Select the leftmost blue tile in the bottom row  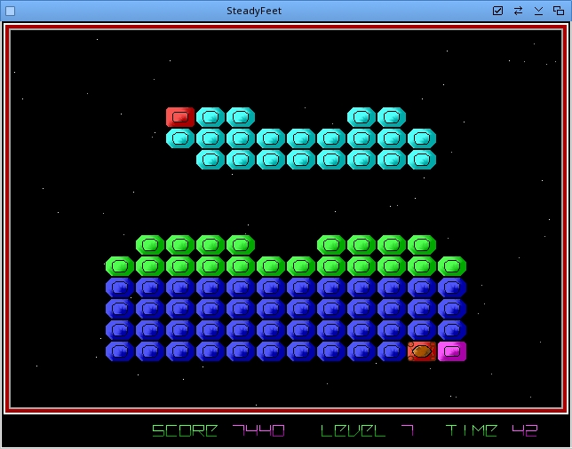(x=120, y=351)
